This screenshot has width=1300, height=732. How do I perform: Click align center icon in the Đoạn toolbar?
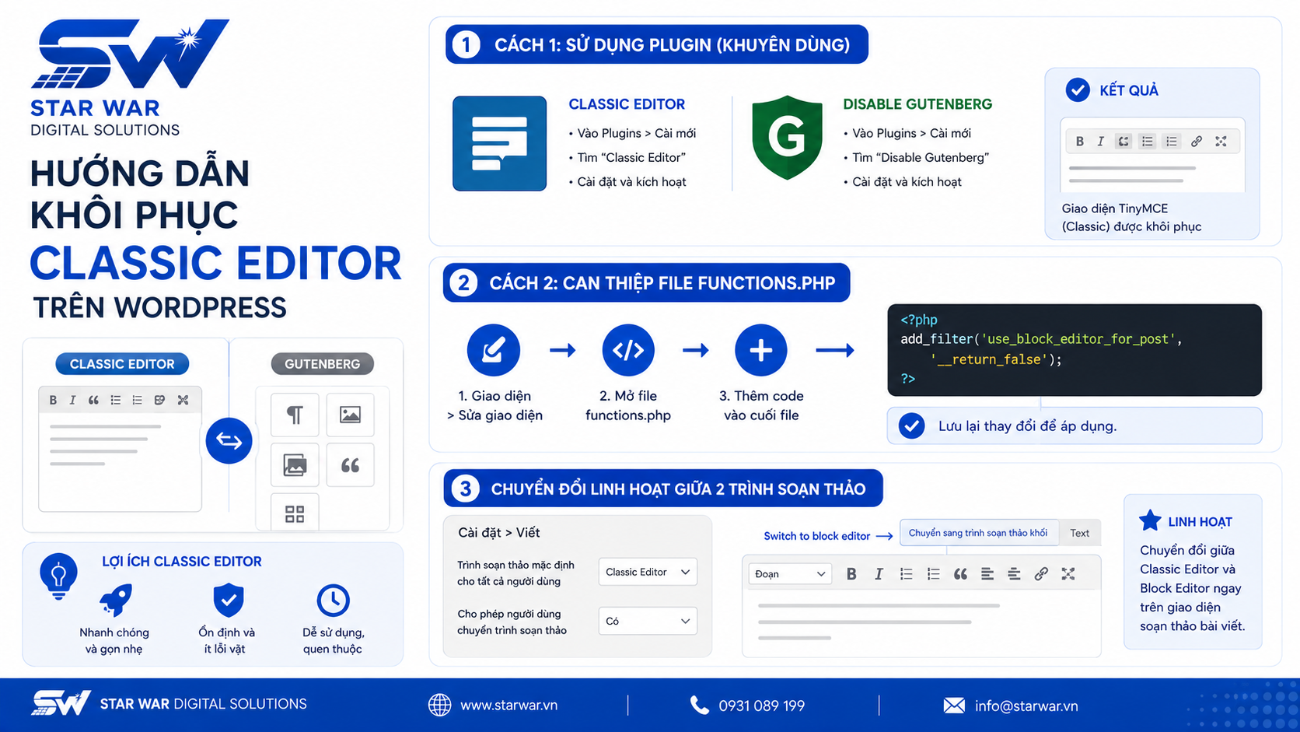pyautogui.click(x=1014, y=574)
